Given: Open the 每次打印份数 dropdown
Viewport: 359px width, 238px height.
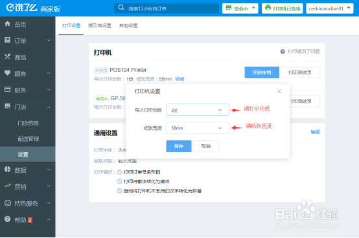Looking at the screenshot, I should coord(198,110).
